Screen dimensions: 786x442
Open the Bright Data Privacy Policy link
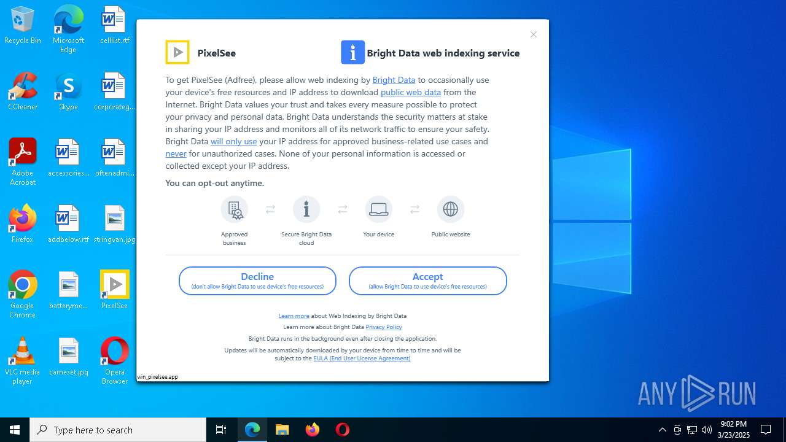coord(384,327)
